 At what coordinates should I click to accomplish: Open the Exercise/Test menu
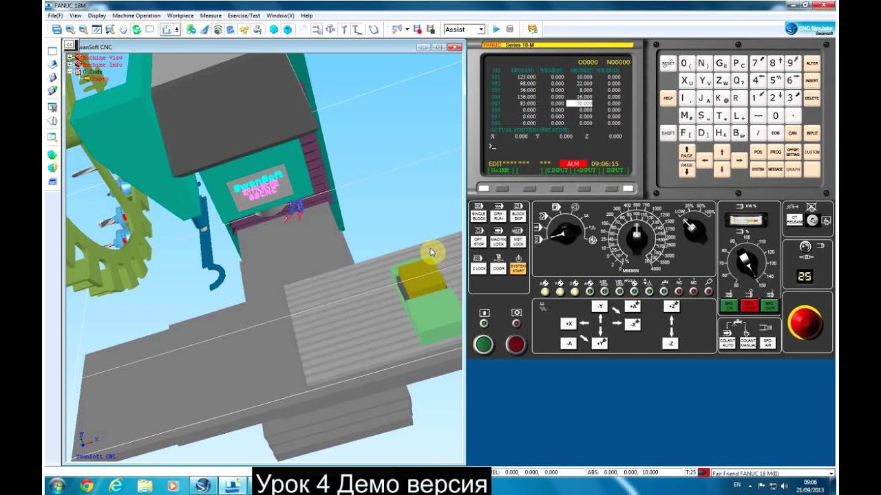tap(244, 15)
